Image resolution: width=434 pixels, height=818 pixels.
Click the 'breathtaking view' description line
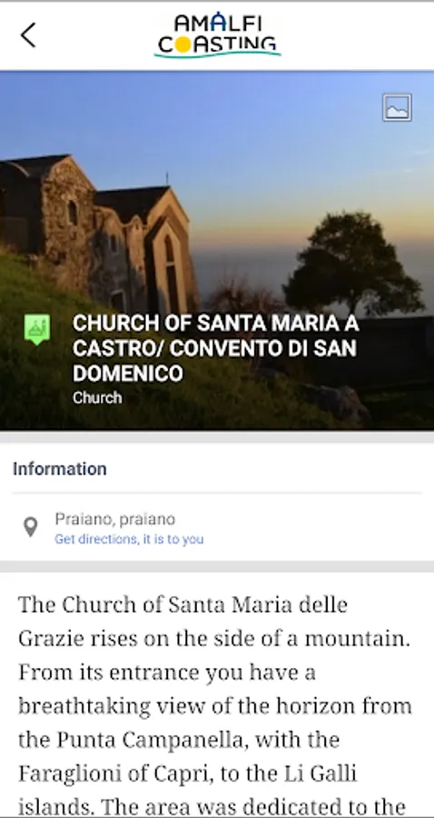tap(215, 706)
